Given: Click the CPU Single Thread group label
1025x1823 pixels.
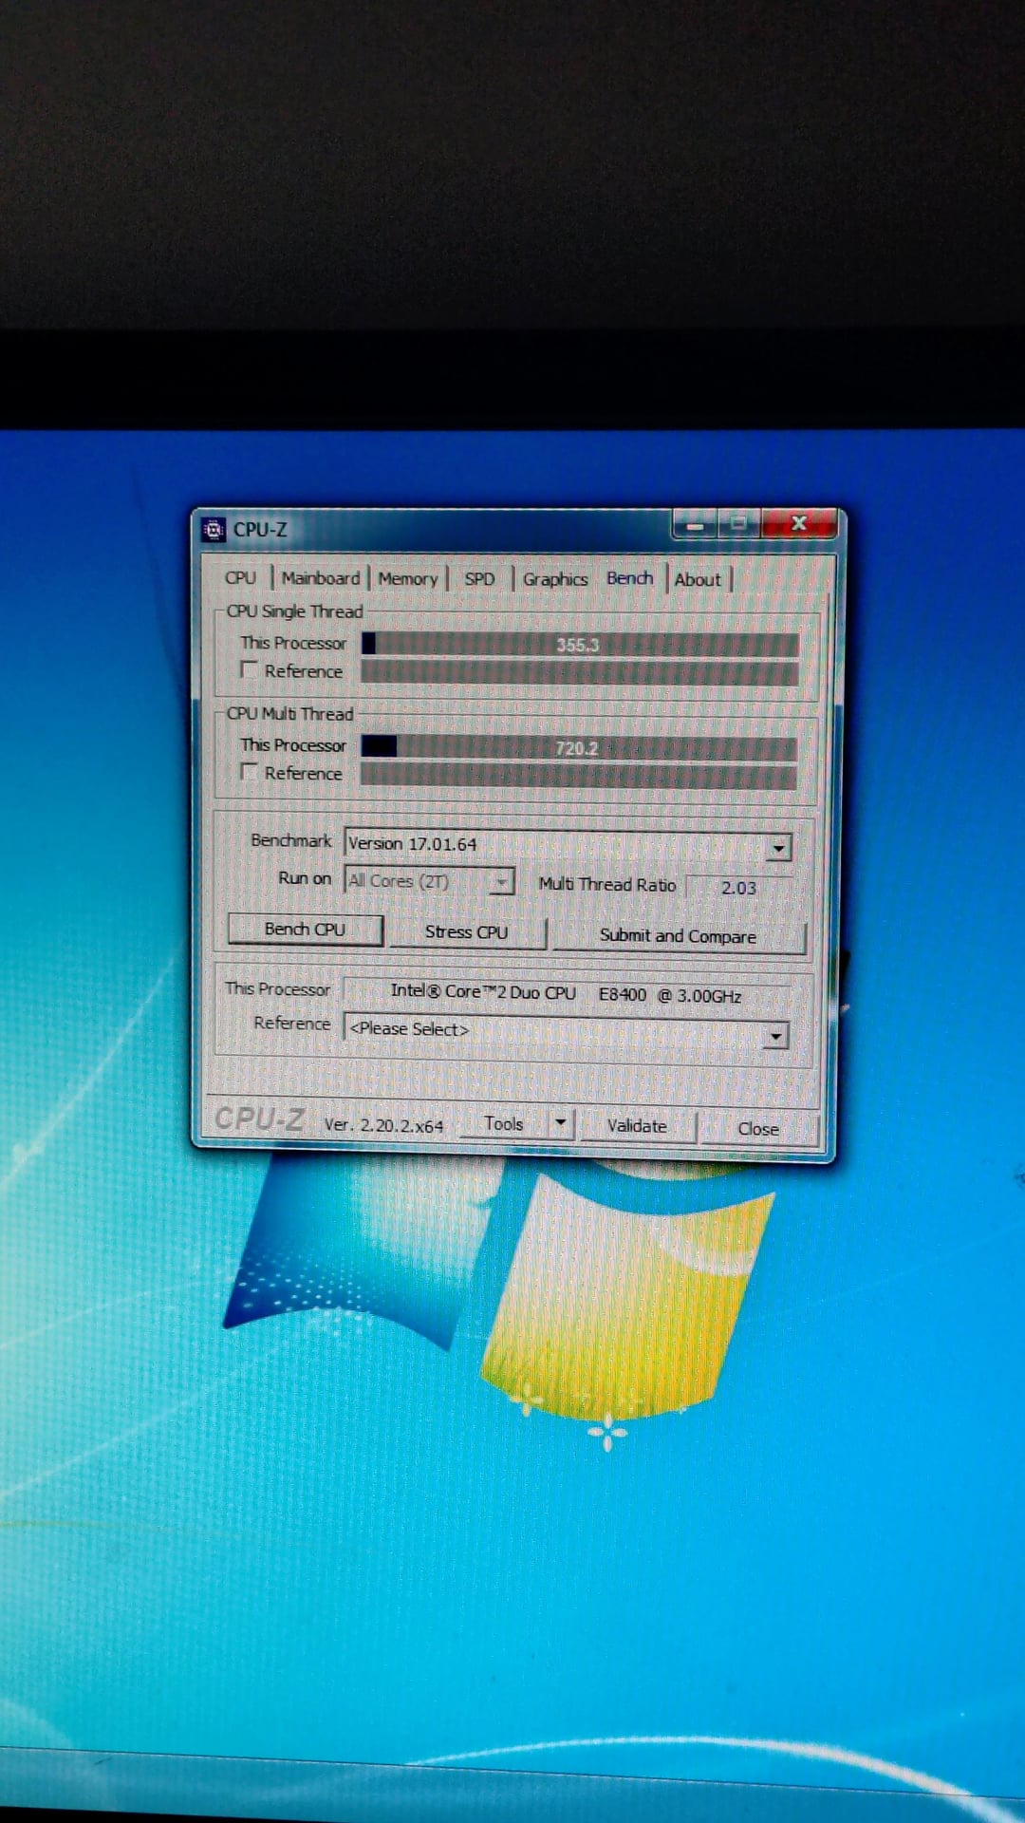Looking at the screenshot, I should 294,611.
